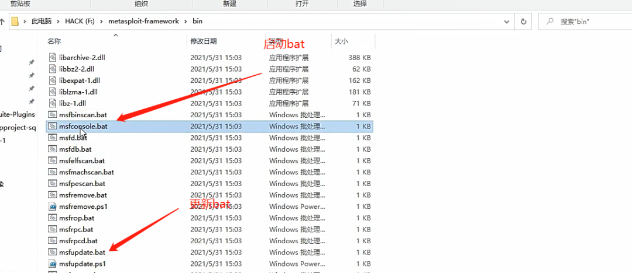This screenshot has height=273, width=632.
Task: Click the up-one-level arrow
Action: tap(2, 22)
